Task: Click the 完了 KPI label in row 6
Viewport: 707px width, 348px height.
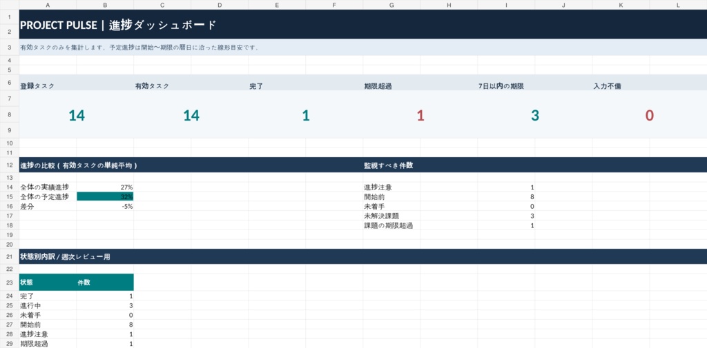Action: click(x=256, y=86)
